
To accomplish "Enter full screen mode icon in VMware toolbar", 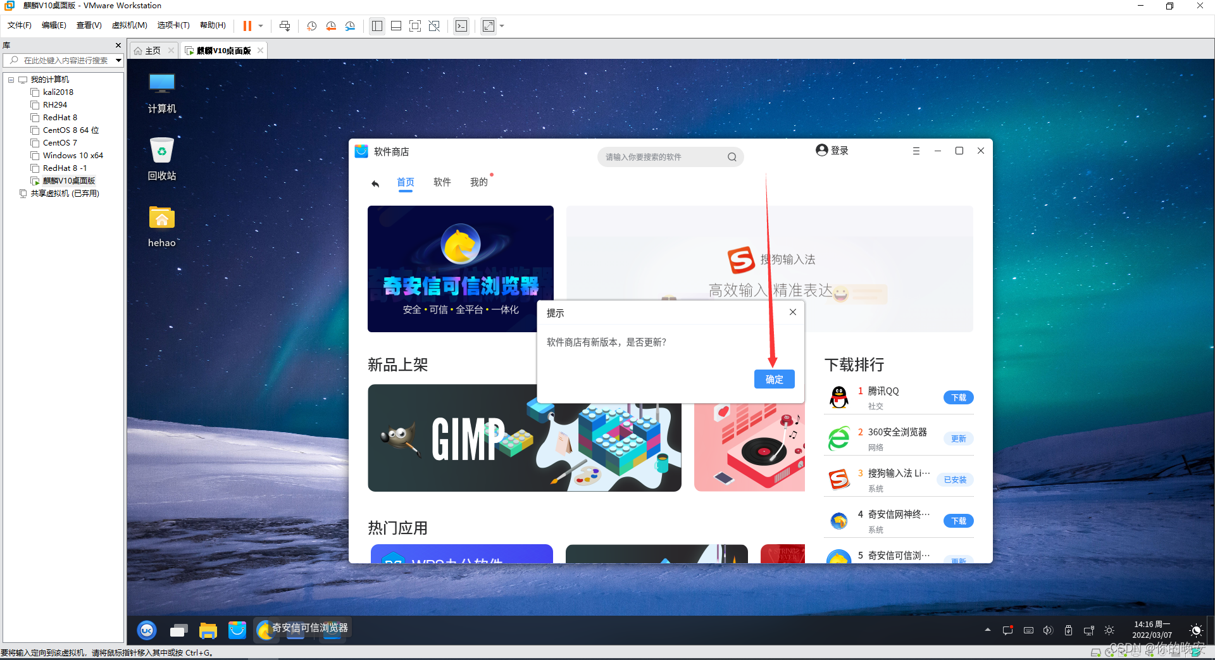I will pos(415,26).
